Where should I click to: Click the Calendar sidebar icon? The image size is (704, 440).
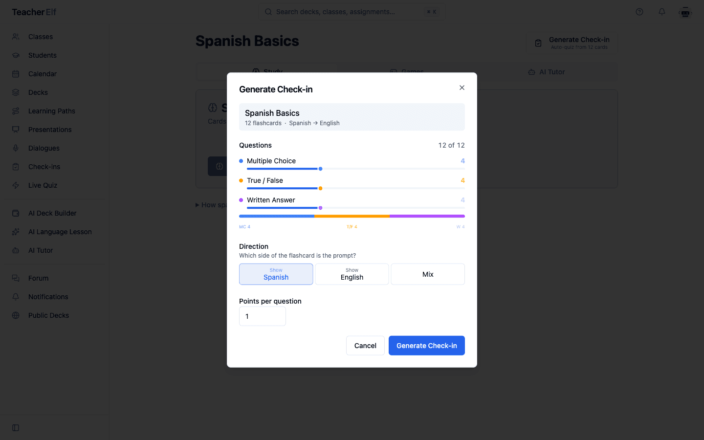point(16,74)
